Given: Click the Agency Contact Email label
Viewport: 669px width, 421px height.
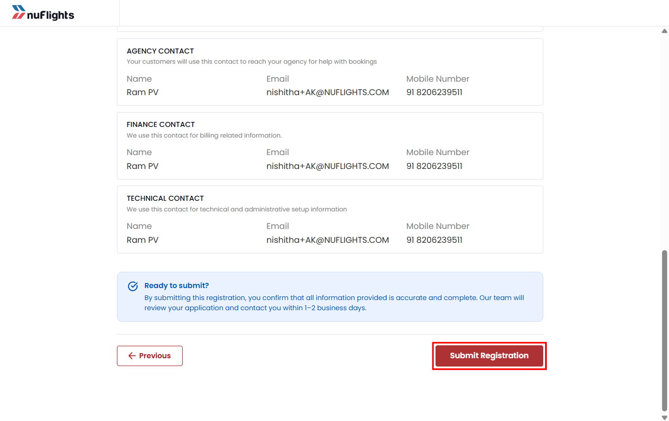Looking at the screenshot, I should (277, 79).
